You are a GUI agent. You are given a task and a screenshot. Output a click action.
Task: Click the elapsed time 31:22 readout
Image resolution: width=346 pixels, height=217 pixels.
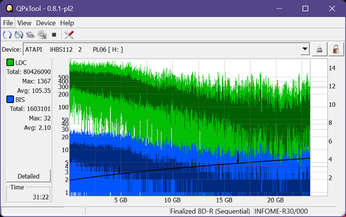tap(41, 197)
